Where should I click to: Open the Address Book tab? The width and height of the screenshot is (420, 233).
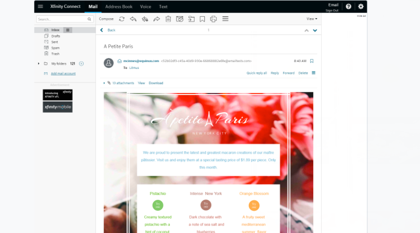tap(119, 7)
